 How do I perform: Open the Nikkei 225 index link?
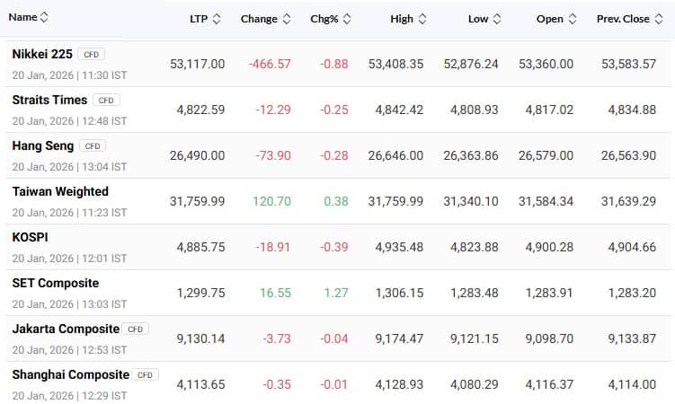(x=42, y=54)
